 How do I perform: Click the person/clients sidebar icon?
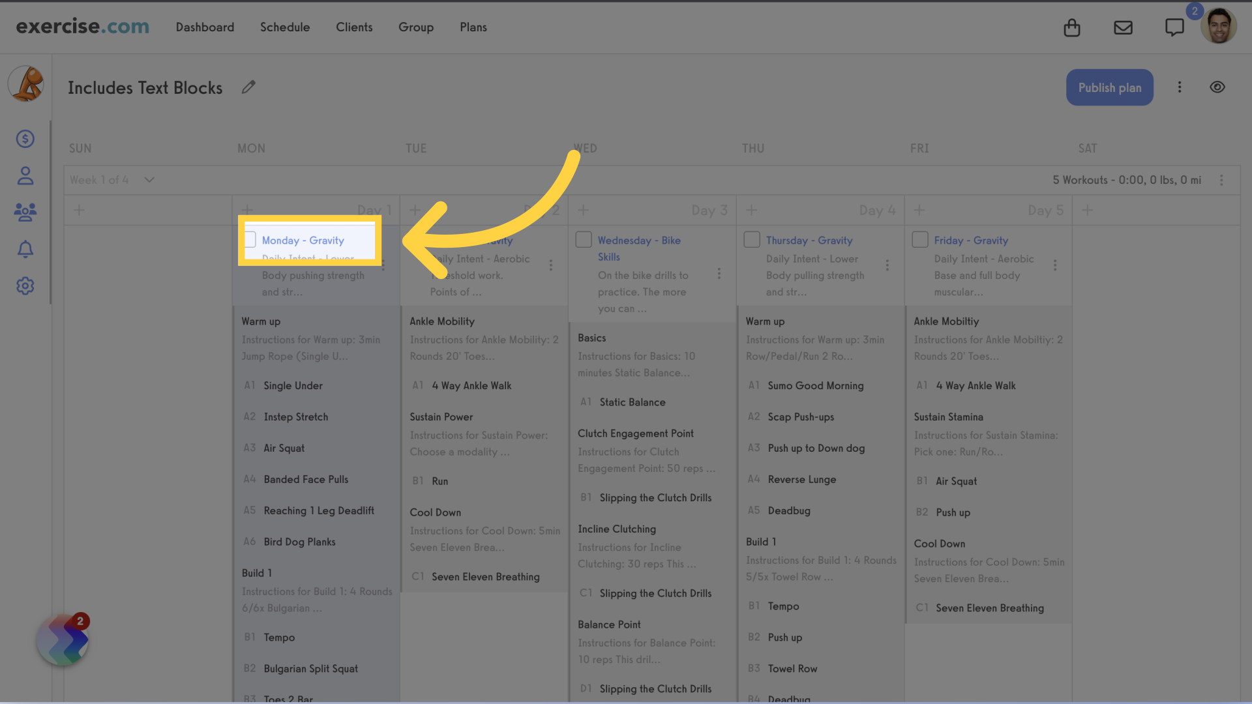[23, 175]
